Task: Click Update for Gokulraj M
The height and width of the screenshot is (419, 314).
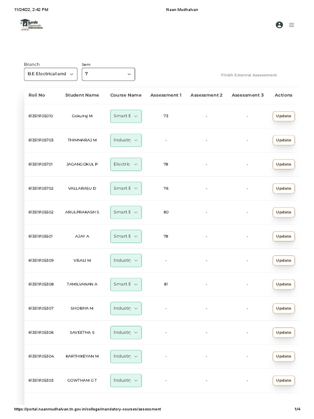Action: click(283, 116)
